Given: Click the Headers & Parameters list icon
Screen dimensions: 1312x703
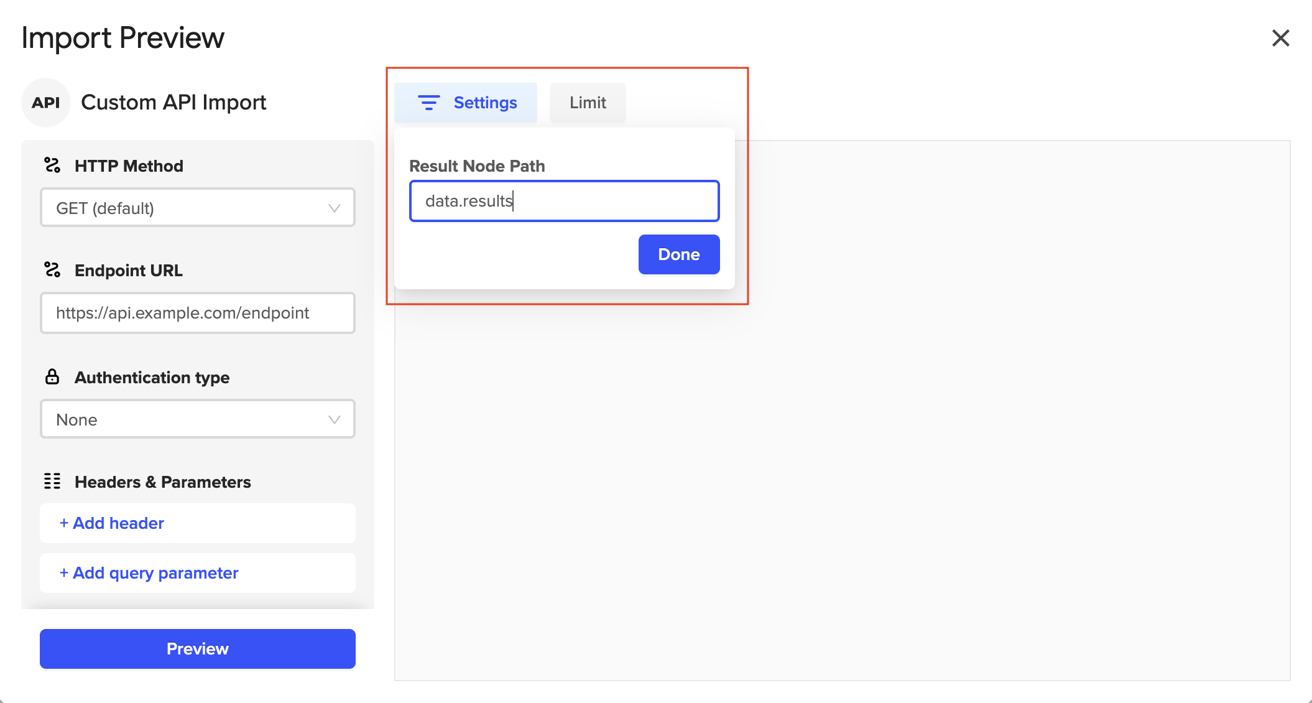Looking at the screenshot, I should (x=52, y=482).
